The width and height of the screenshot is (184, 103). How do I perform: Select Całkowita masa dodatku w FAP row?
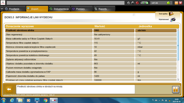click(91, 72)
